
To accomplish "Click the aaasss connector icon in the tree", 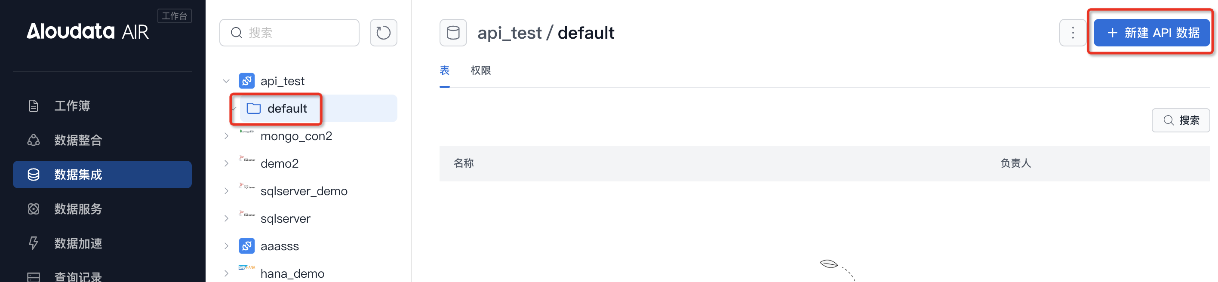I will (x=246, y=246).
